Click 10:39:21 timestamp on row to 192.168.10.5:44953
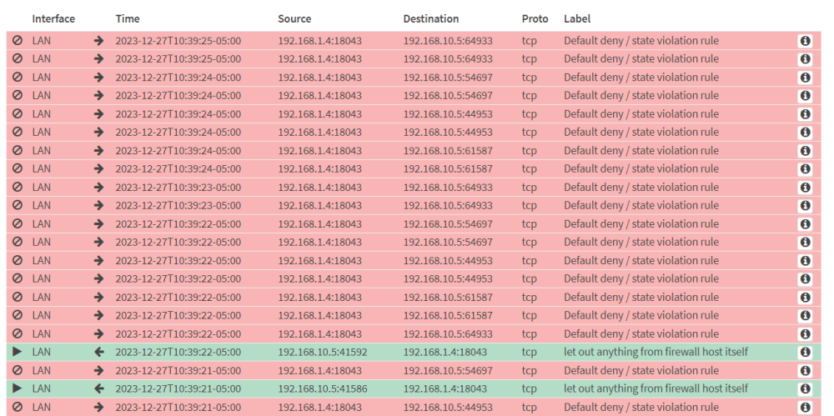Viewport: 834px width, 416px height. click(178, 407)
